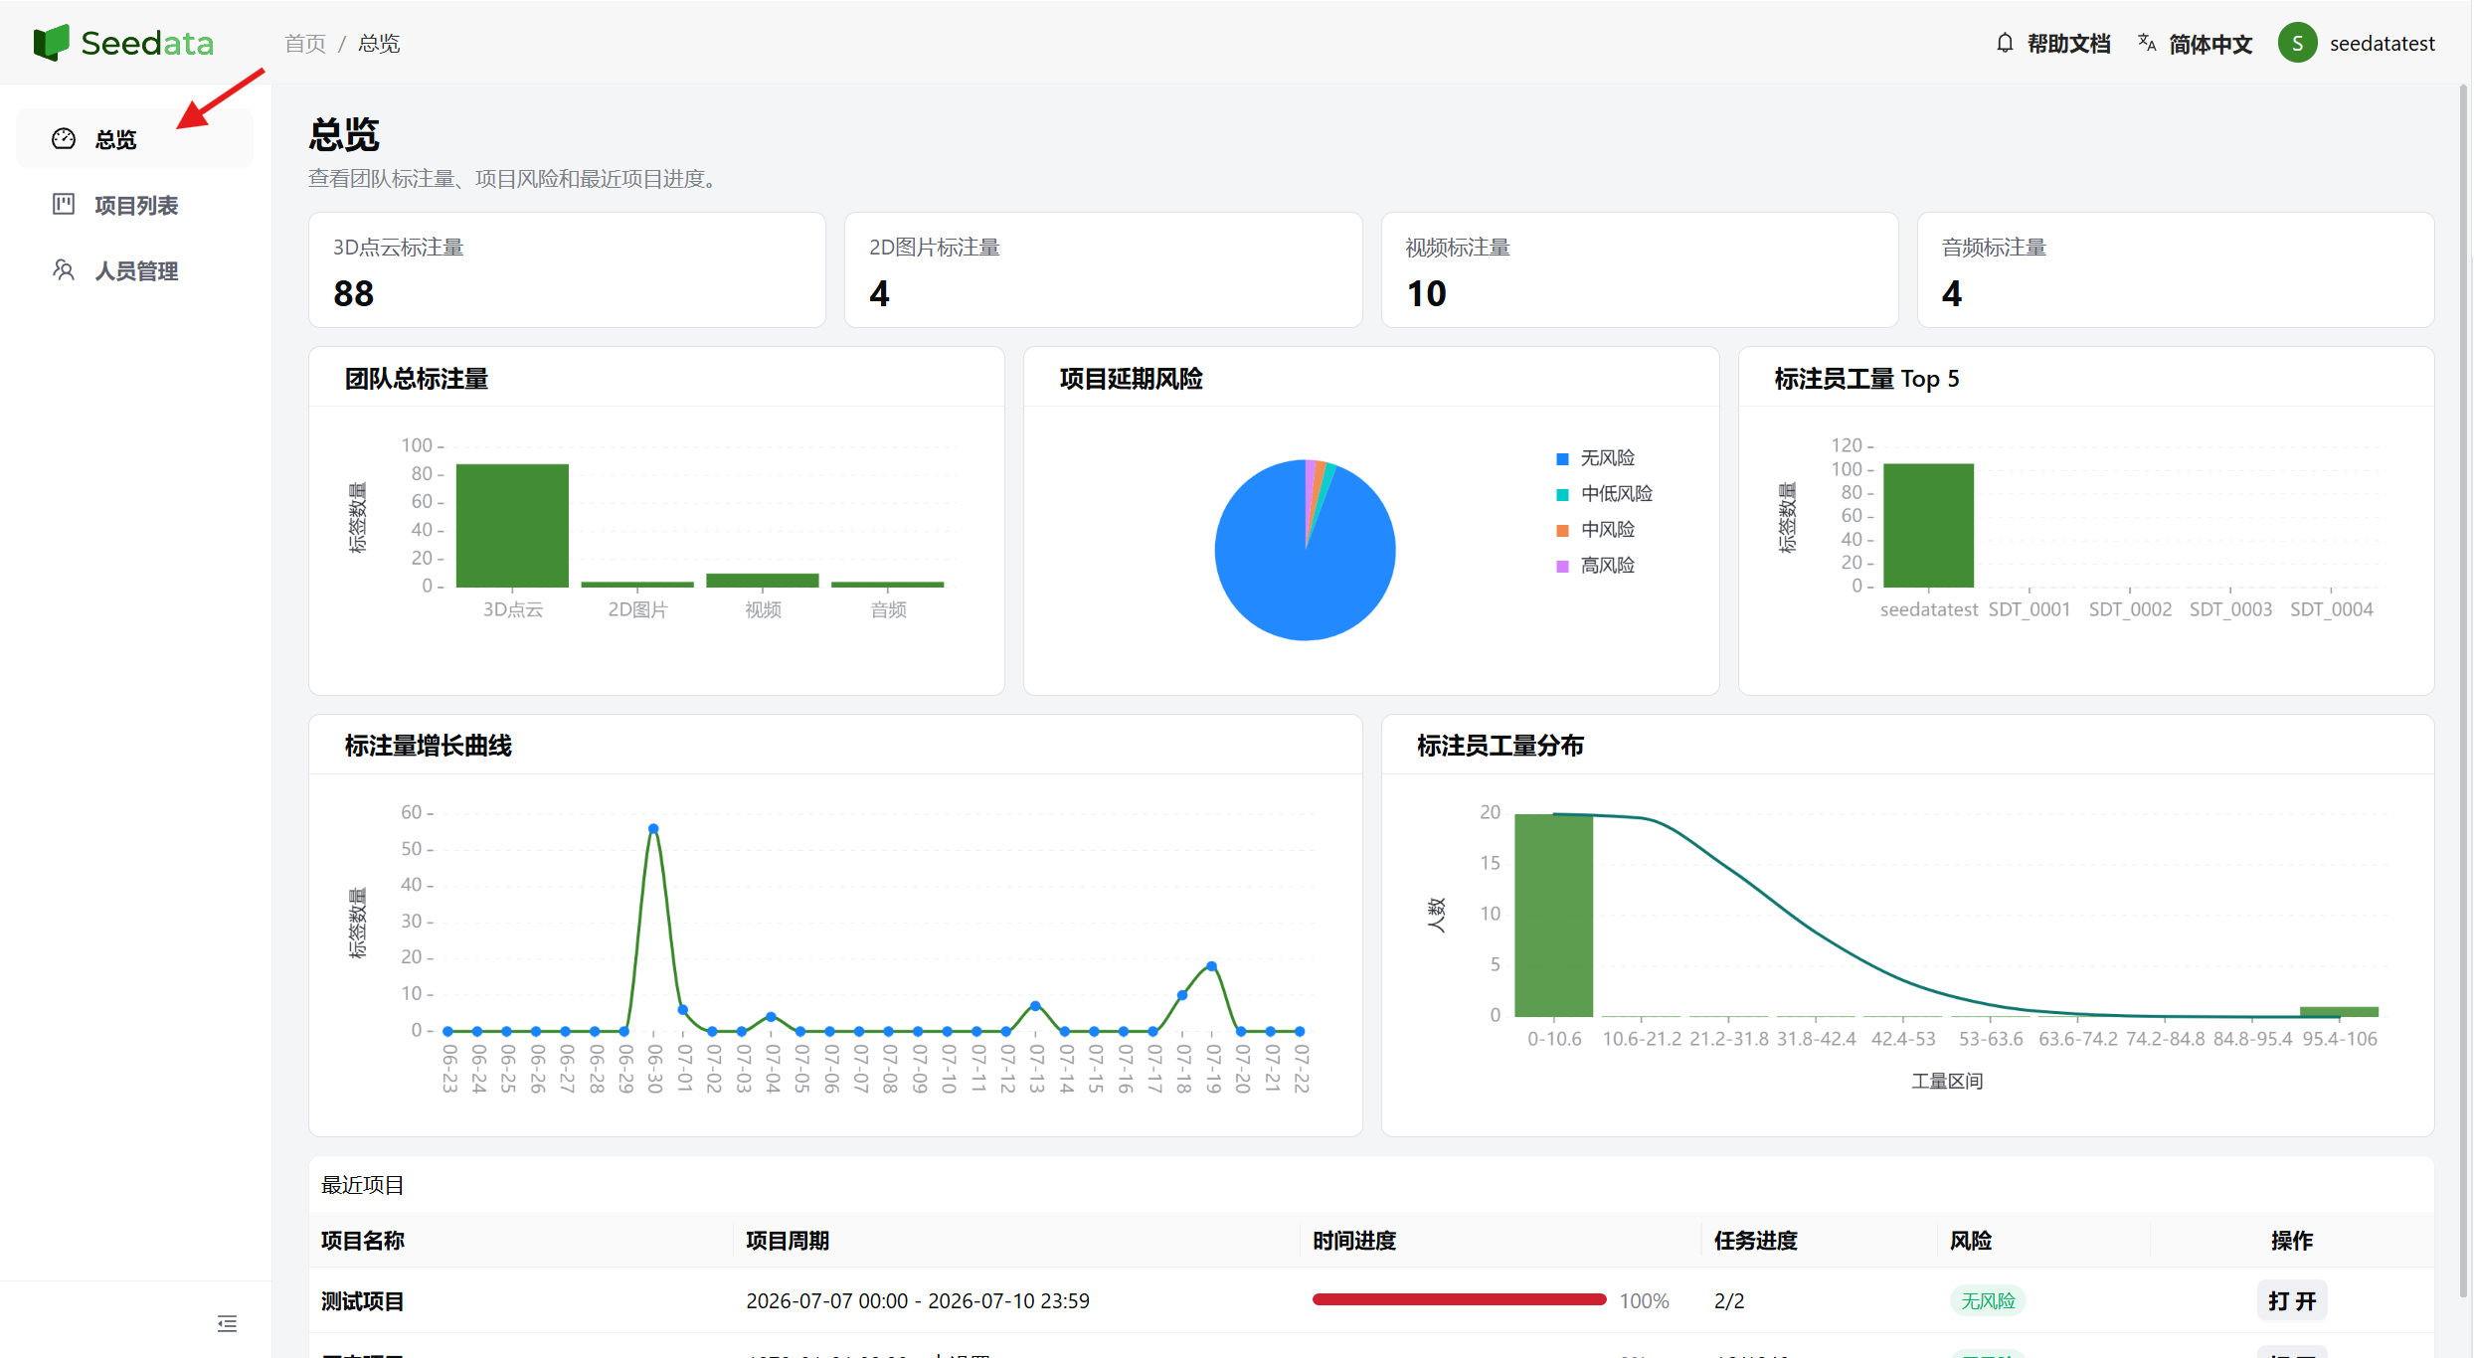This screenshot has height=1358, width=2474.
Task: Click the page vertical scrollbar
Action: 2464,691
